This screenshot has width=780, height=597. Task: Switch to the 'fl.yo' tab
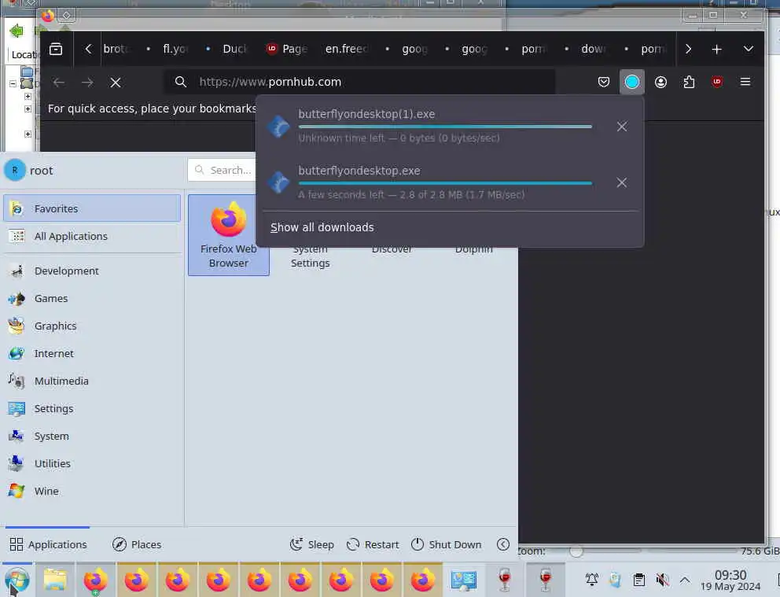(x=167, y=49)
